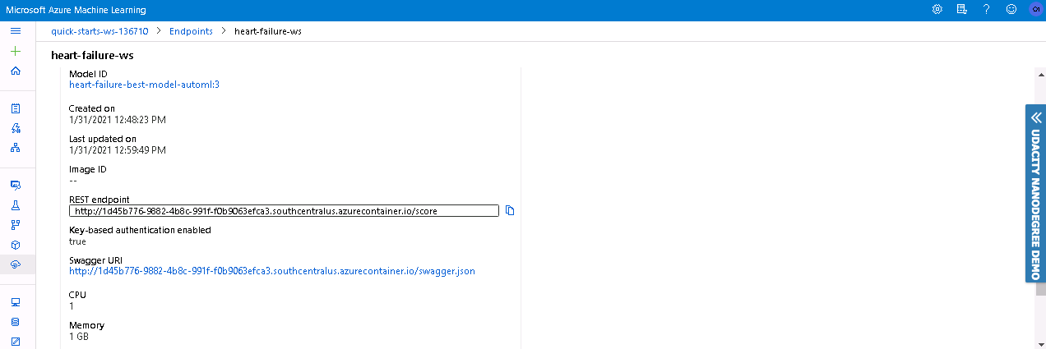
Task: Go to Home in the sidebar
Action: (16, 71)
